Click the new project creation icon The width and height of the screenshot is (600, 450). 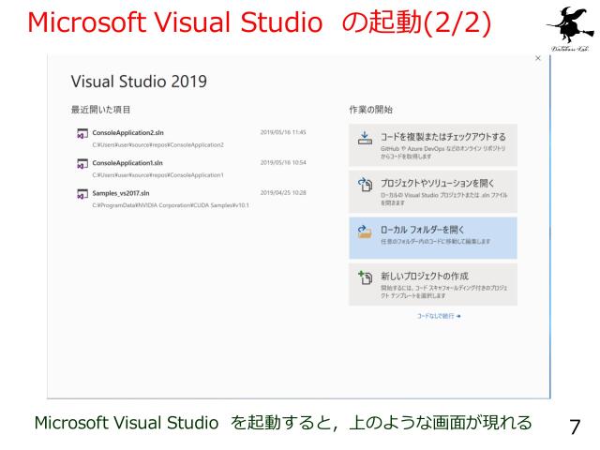coord(365,277)
